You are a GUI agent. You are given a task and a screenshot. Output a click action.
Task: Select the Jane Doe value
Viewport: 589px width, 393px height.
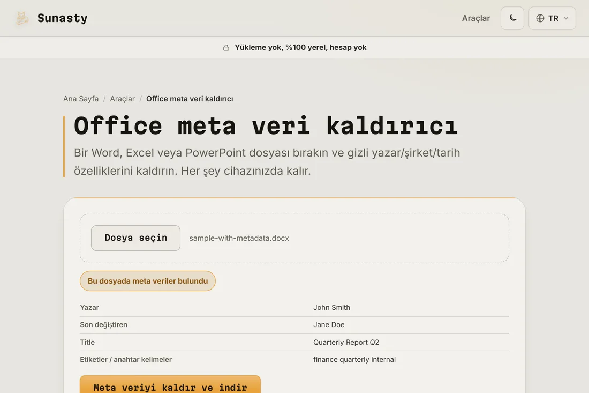click(x=329, y=324)
